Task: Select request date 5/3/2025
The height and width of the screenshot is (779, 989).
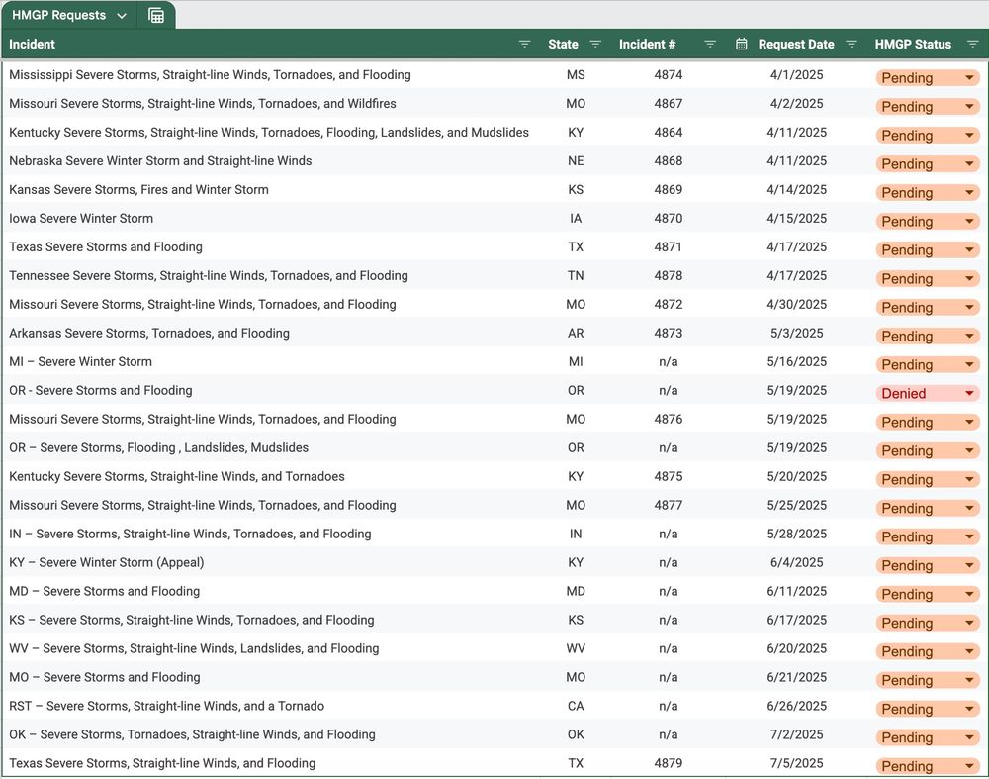Action: tap(796, 334)
